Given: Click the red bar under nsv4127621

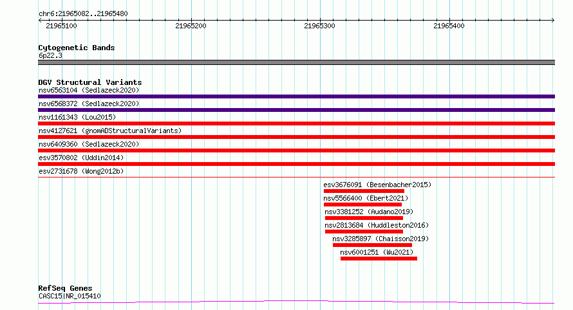Looking at the screenshot, I should pyautogui.click(x=296, y=137).
